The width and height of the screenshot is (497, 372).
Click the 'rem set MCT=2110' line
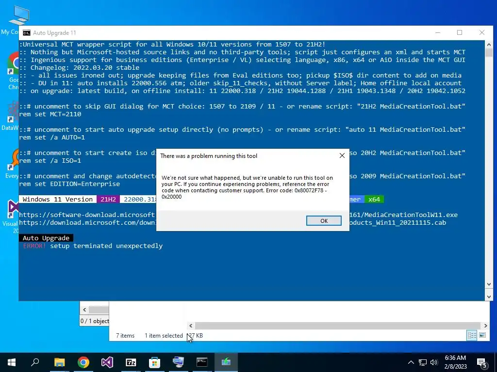point(50,114)
